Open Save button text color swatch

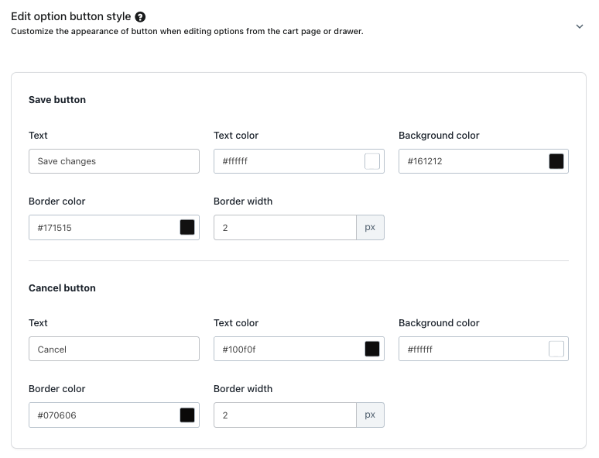click(372, 161)
